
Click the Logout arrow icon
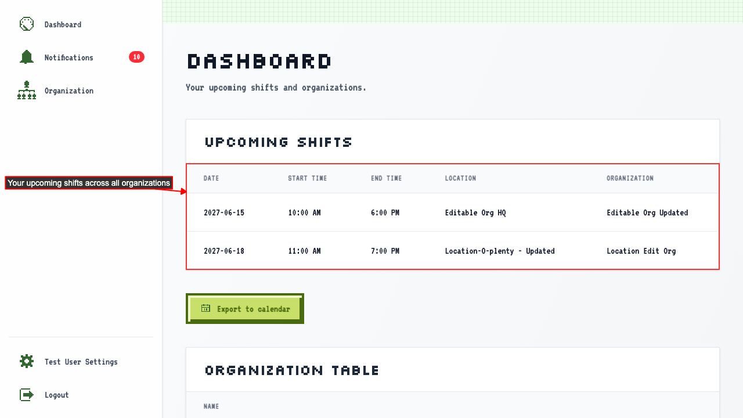coord(27,395)
